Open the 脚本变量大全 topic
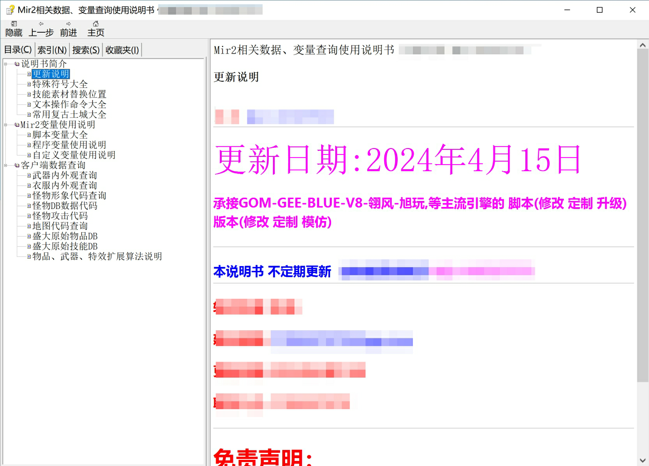This screenshot has height=466, width=649. coord(60,135)
